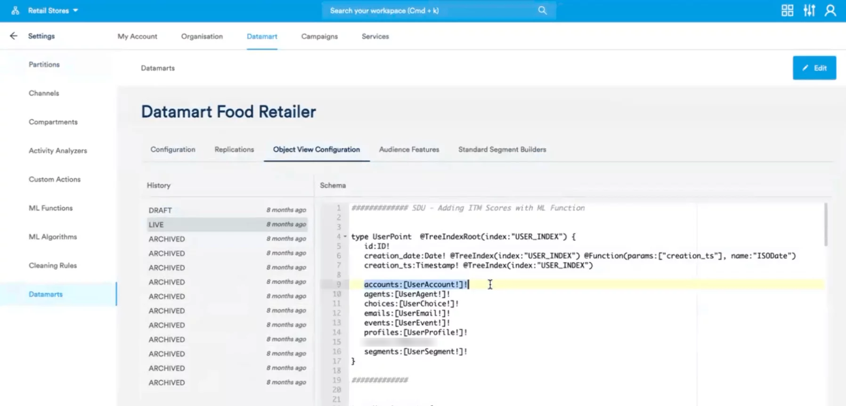Open Compartments in the sidebar

[53, 122]
